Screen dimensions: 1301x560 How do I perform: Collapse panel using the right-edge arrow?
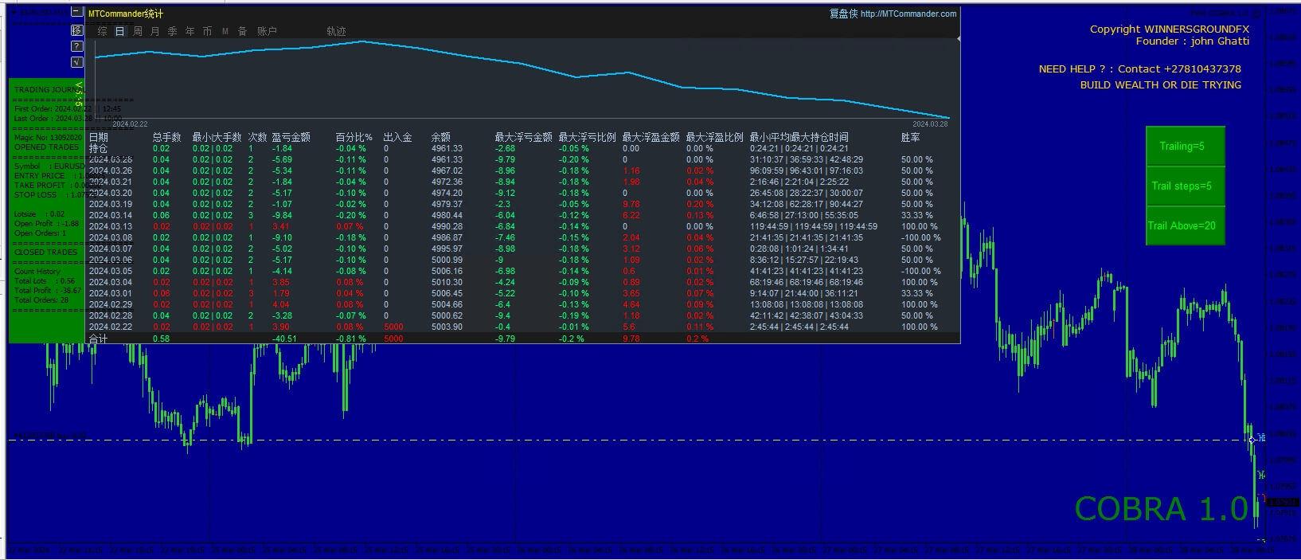point(959,38)
